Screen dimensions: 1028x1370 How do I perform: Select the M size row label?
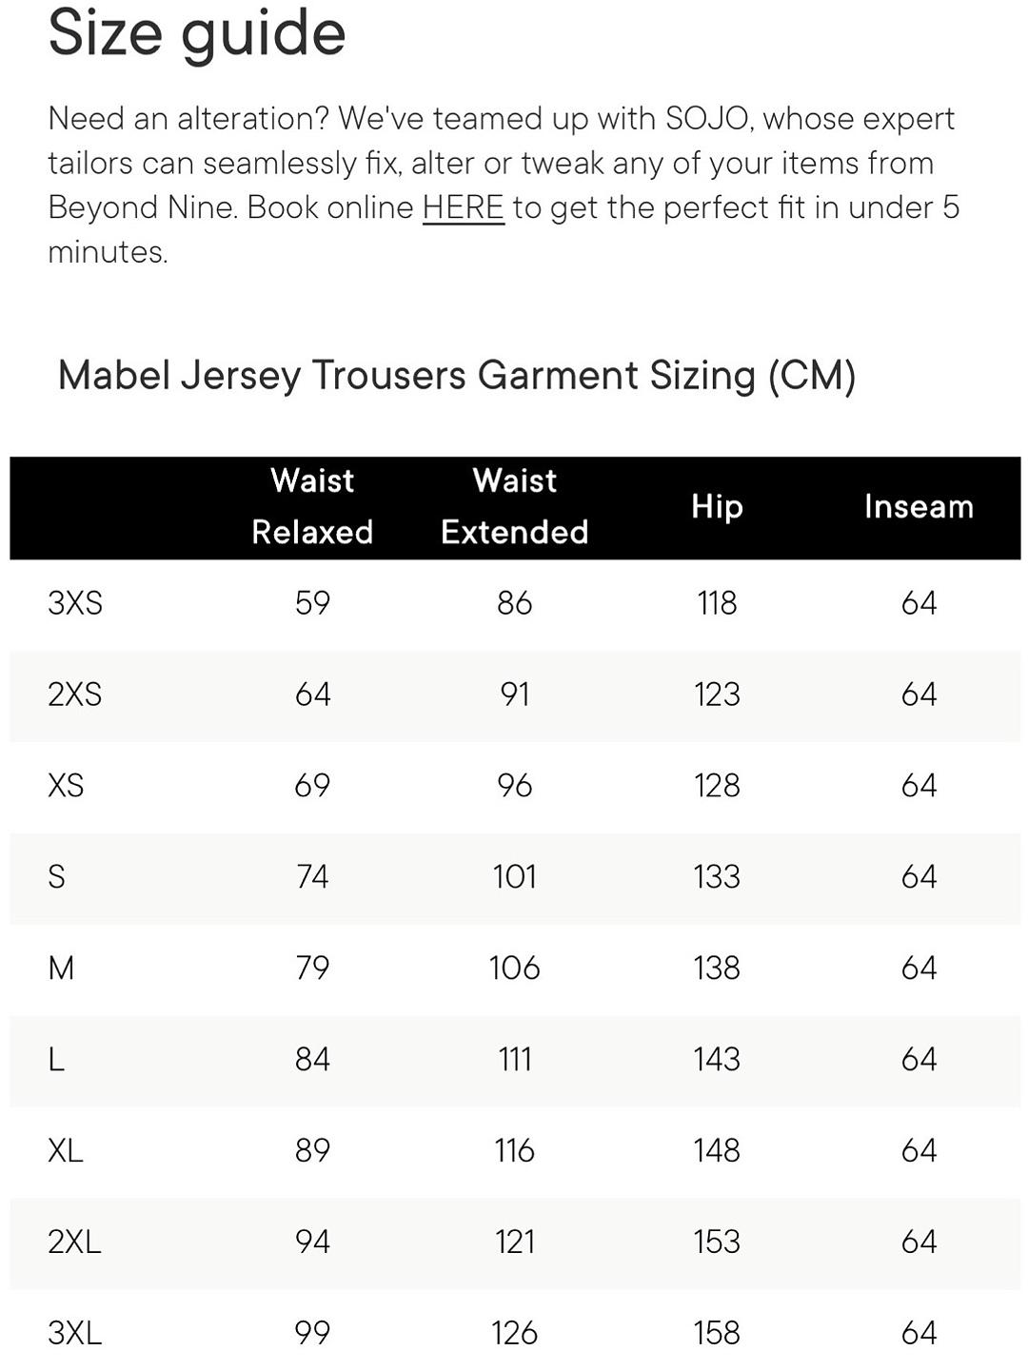[61, 969]
